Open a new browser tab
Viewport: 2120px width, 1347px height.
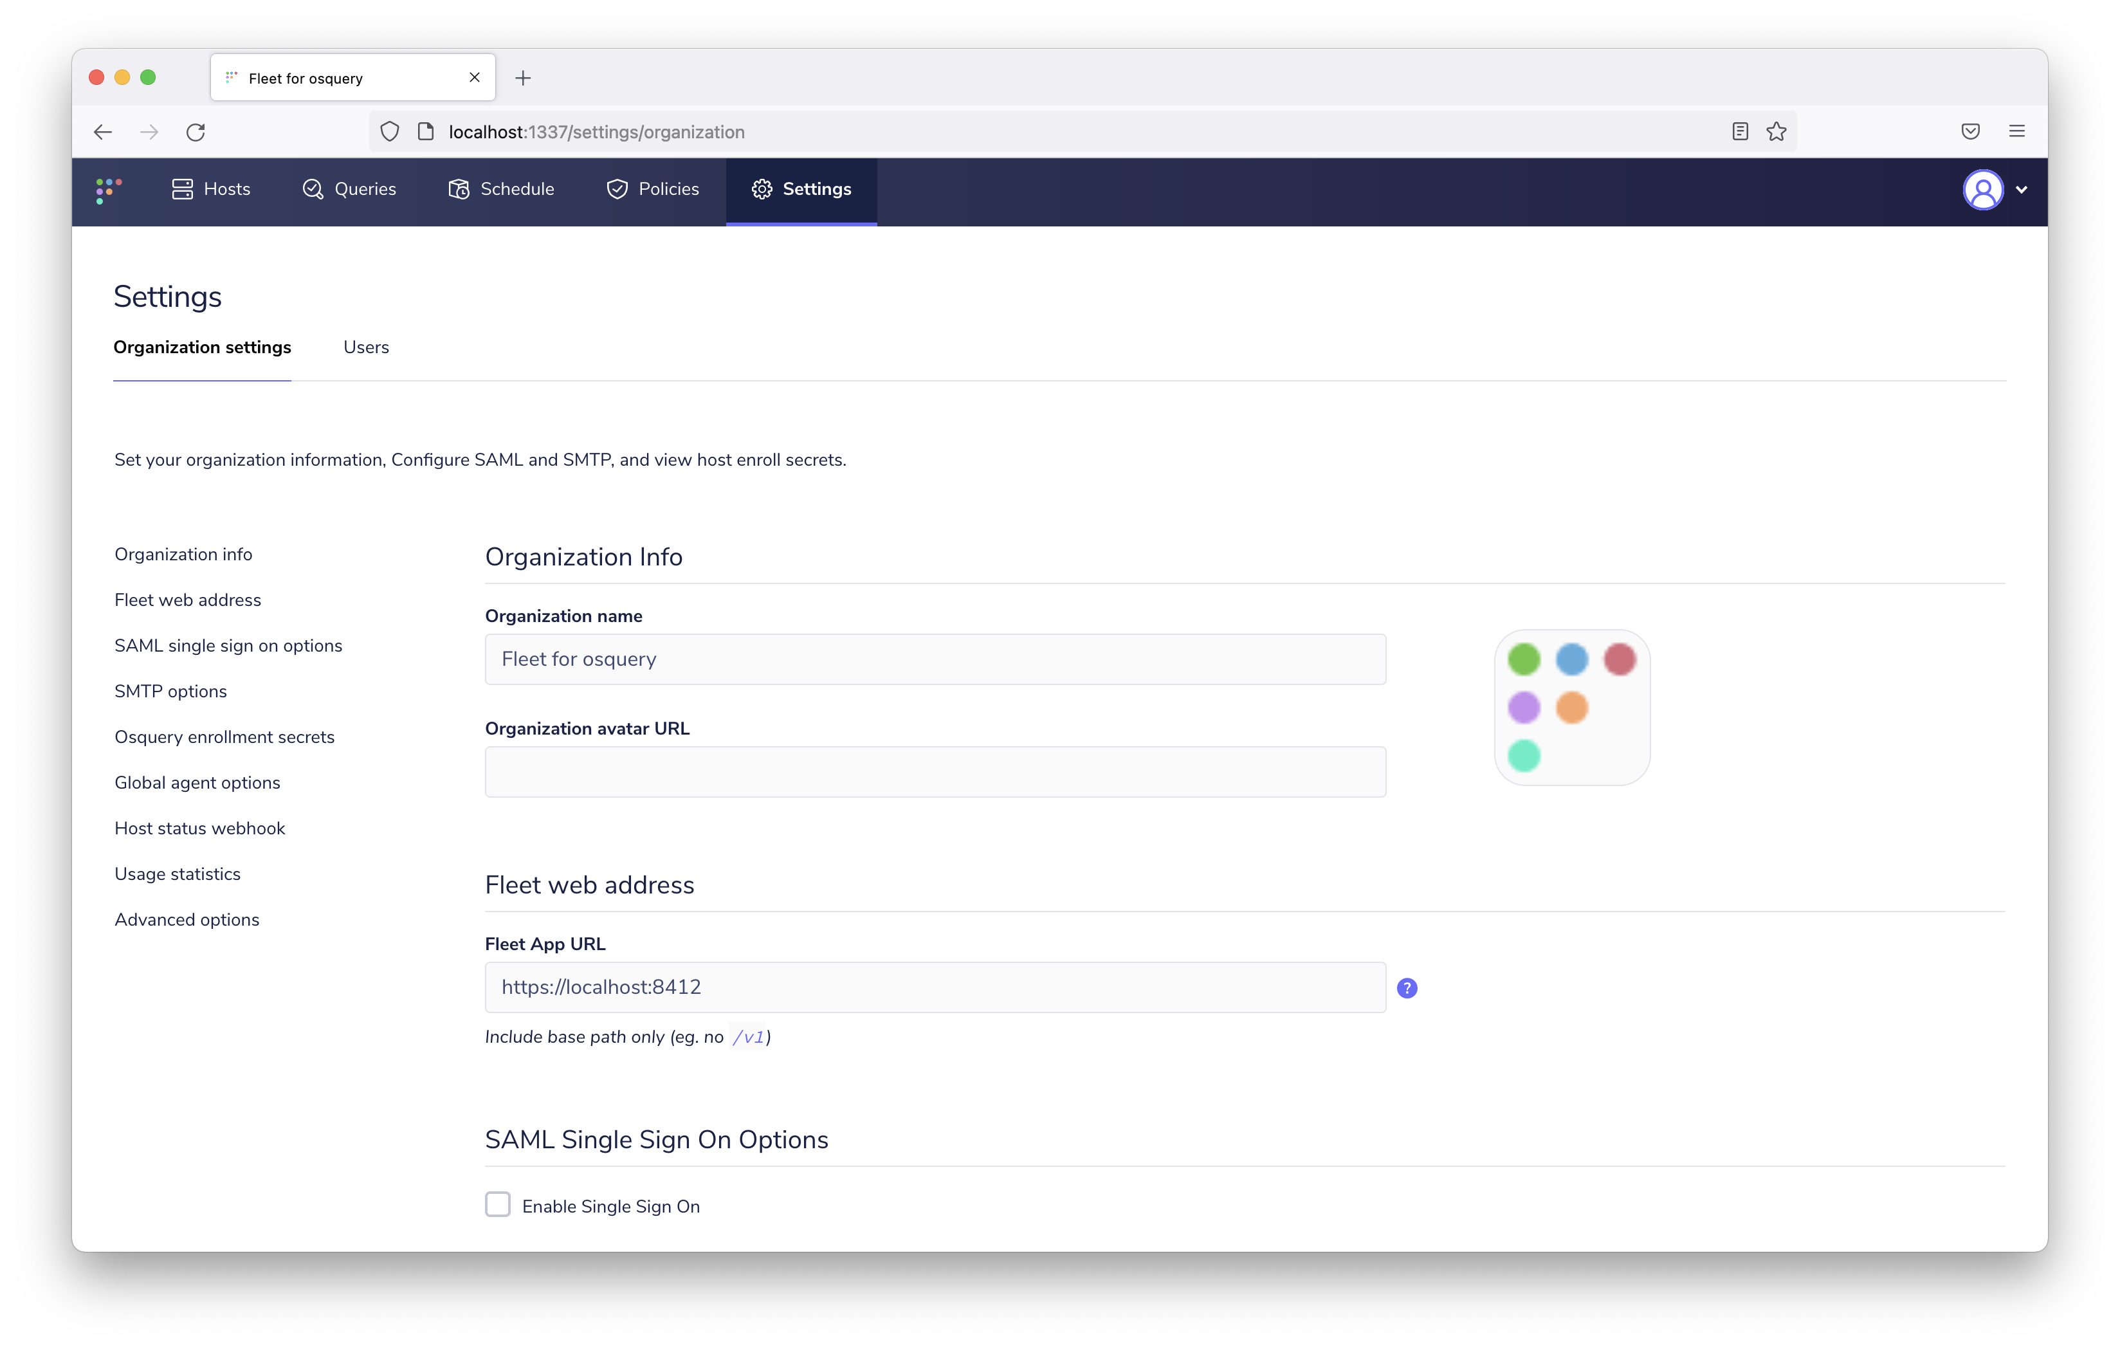tap(524, 77)
